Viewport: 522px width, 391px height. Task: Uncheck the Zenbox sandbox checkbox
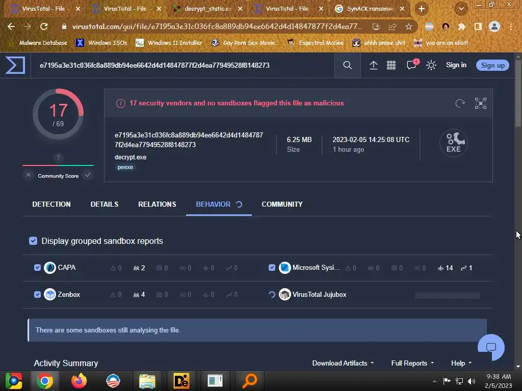click(37, 294)
